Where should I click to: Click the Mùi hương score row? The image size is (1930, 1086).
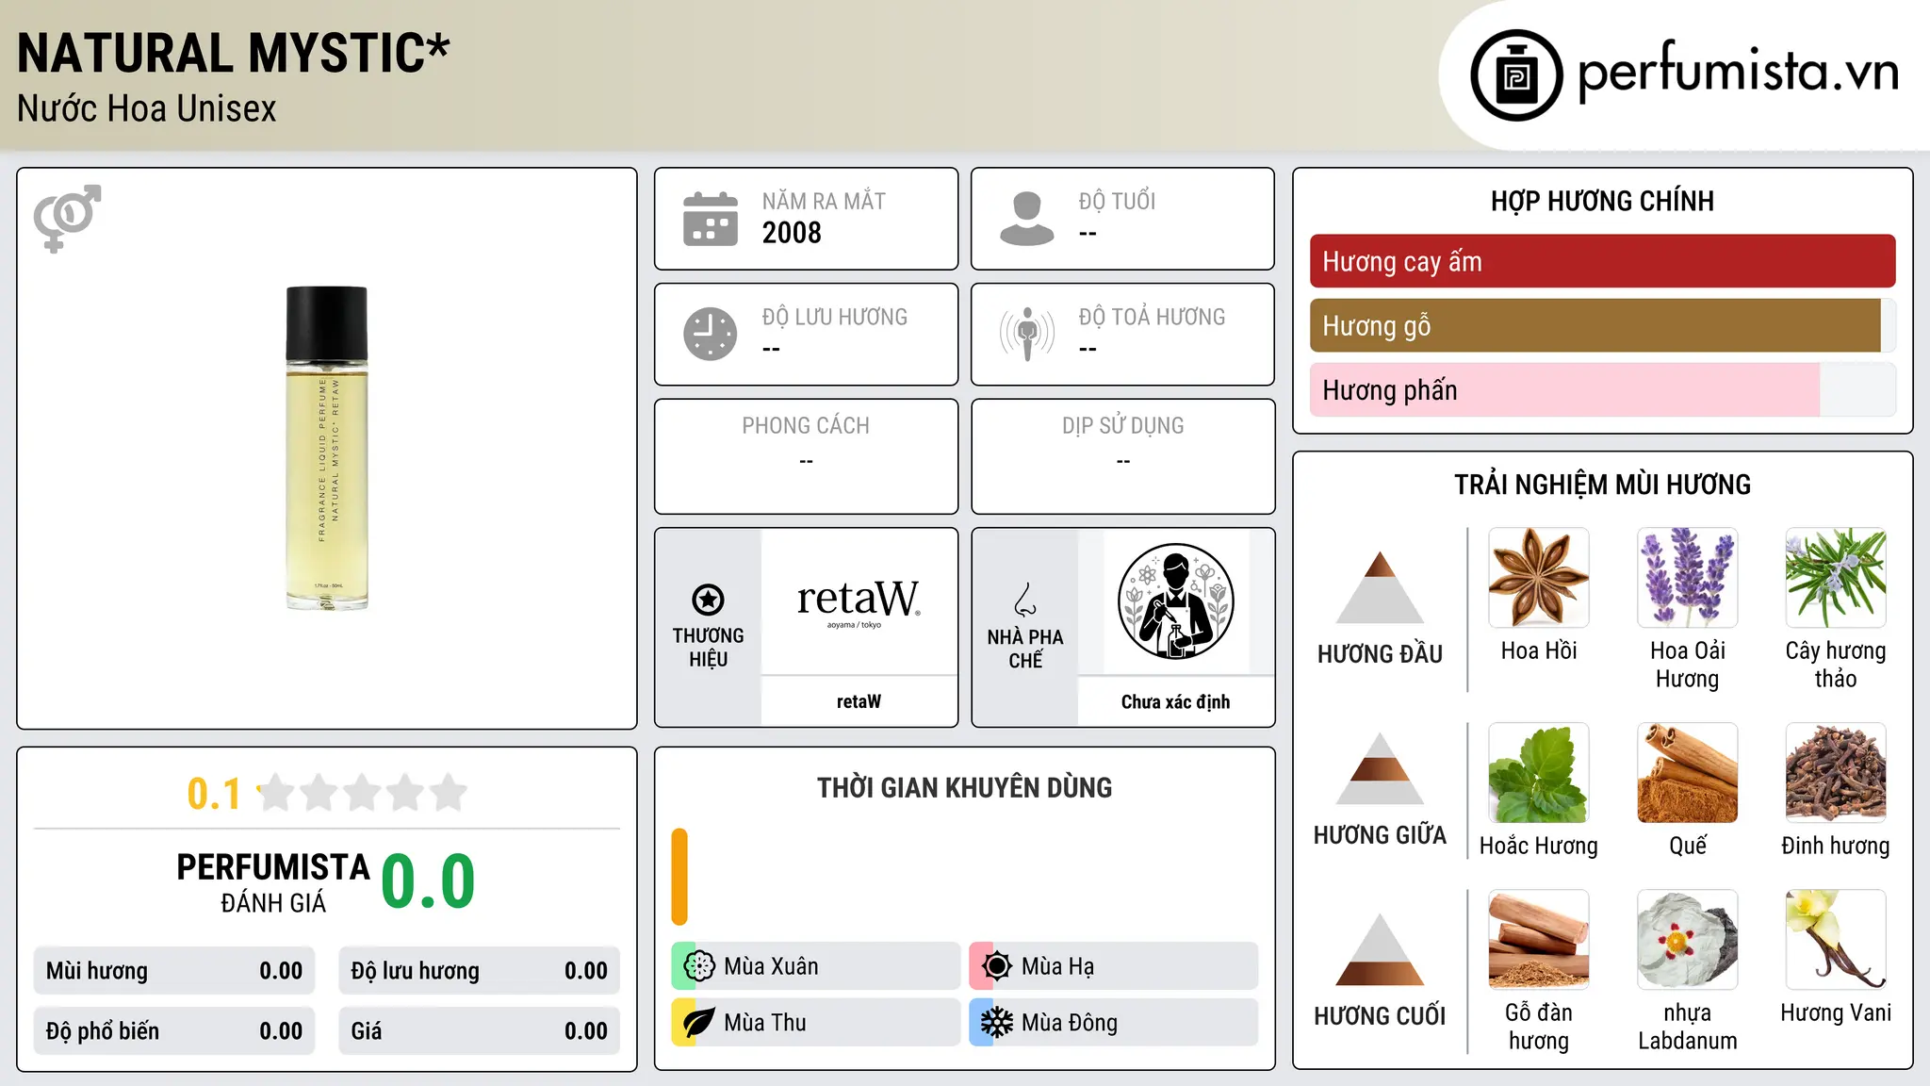coord(174,971)
